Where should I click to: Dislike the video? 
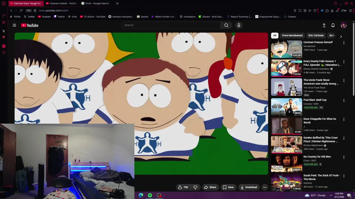pyautogui.click(x=195, y=187)
